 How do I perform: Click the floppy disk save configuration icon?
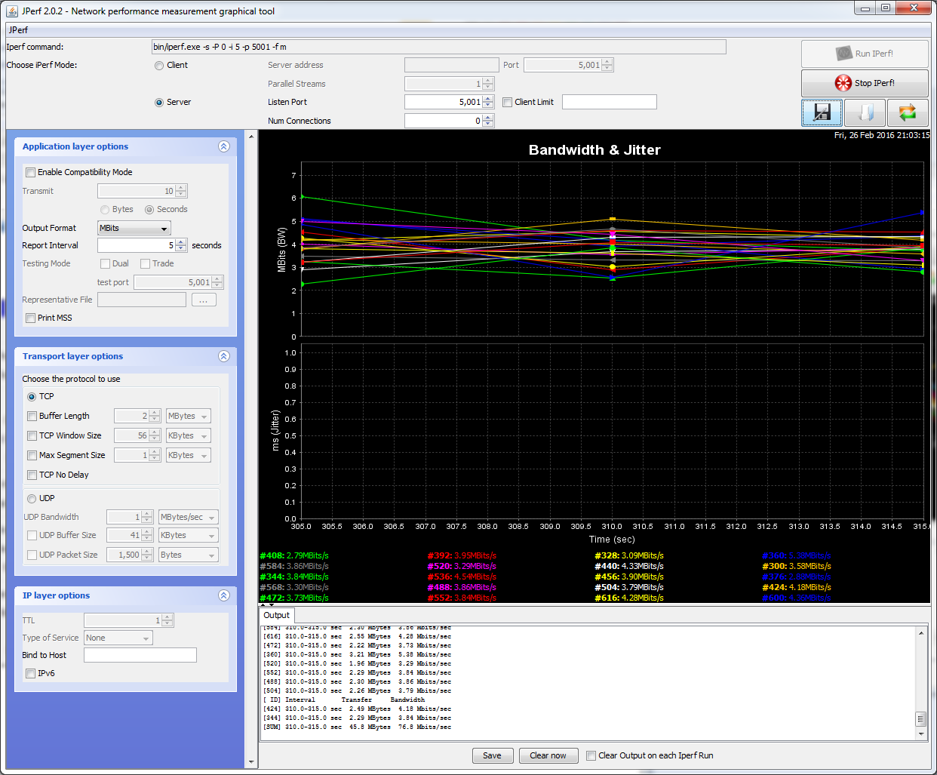pos(822,112)
